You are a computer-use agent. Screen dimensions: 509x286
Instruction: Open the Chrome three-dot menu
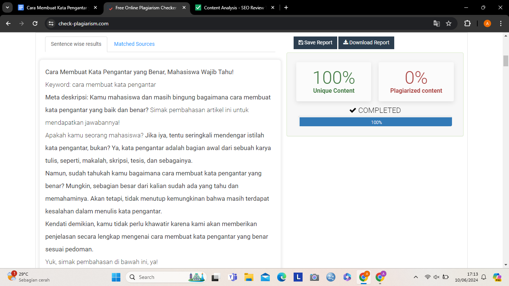500,23
